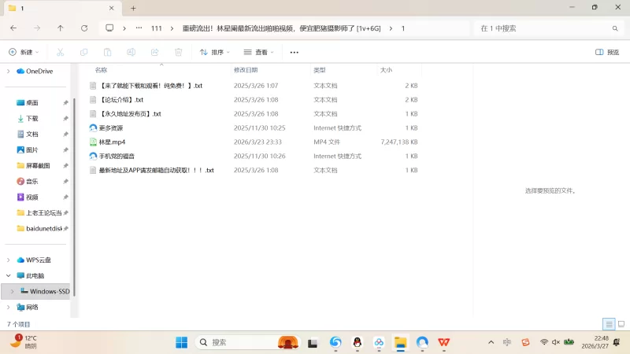Open the See more (…) toolbar menu
630x354 pixels.
[x=295, y=52]
